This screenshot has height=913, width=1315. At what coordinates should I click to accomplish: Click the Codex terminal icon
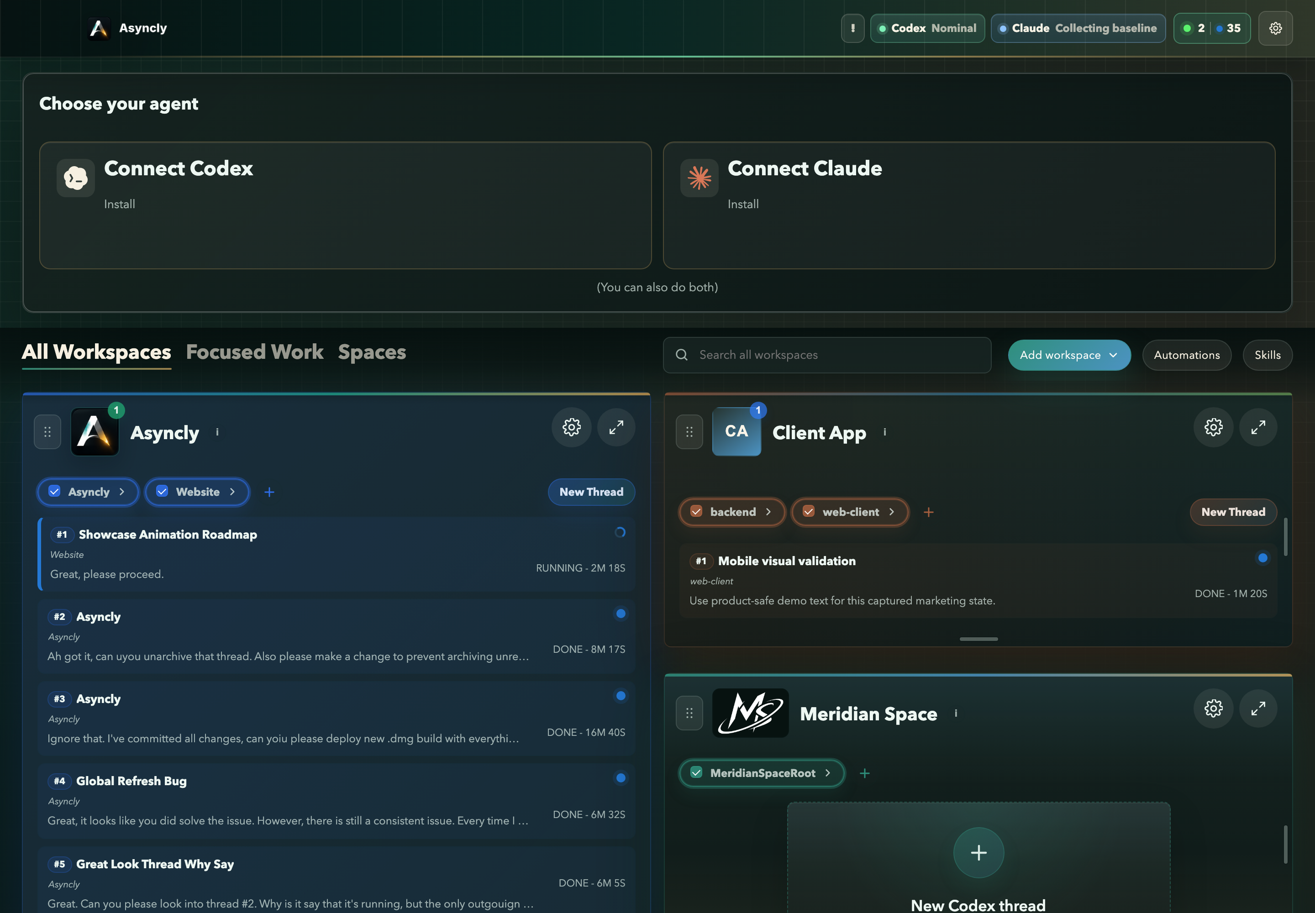(x=75, y=178)
